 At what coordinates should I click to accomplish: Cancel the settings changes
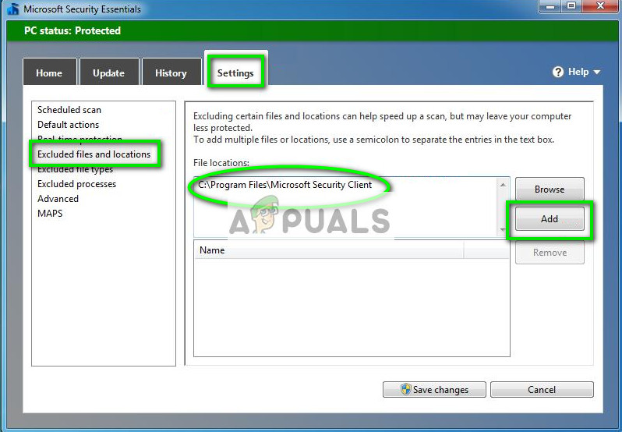pos(542,390)
